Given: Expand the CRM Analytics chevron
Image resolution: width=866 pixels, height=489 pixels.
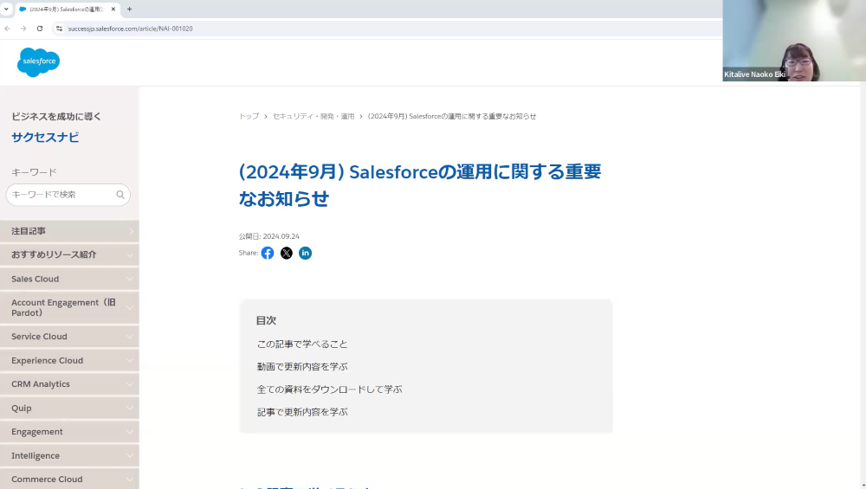Looking at the screenshot, I should pyautogui.click(x=130, y=384).
